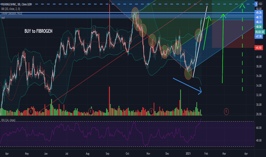
Task: Click the upcoming earnings E marker near March
Action: 226,112
